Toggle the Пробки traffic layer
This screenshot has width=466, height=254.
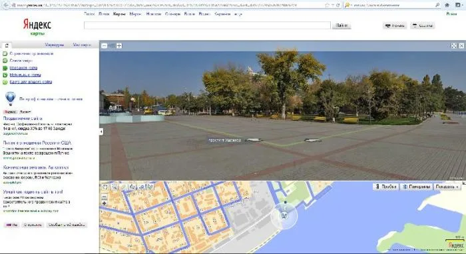[x=385, y=187]
